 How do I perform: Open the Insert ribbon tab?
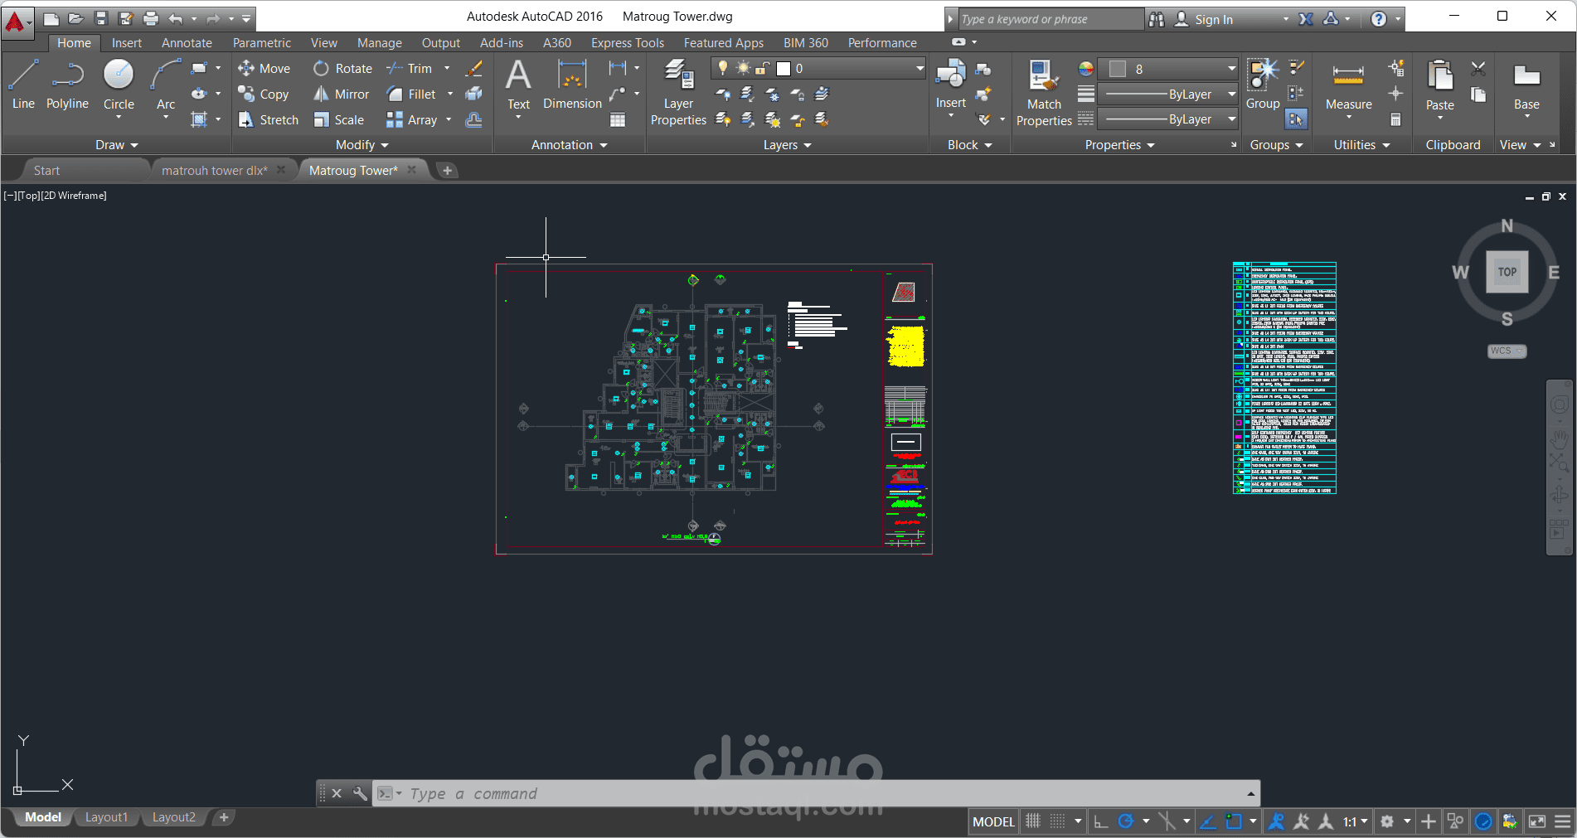point(127,43)
